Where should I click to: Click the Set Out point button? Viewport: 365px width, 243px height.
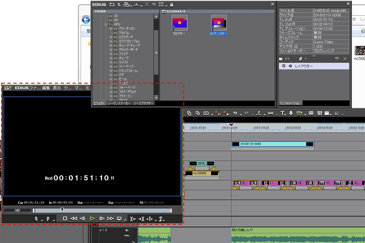(48, 219)
